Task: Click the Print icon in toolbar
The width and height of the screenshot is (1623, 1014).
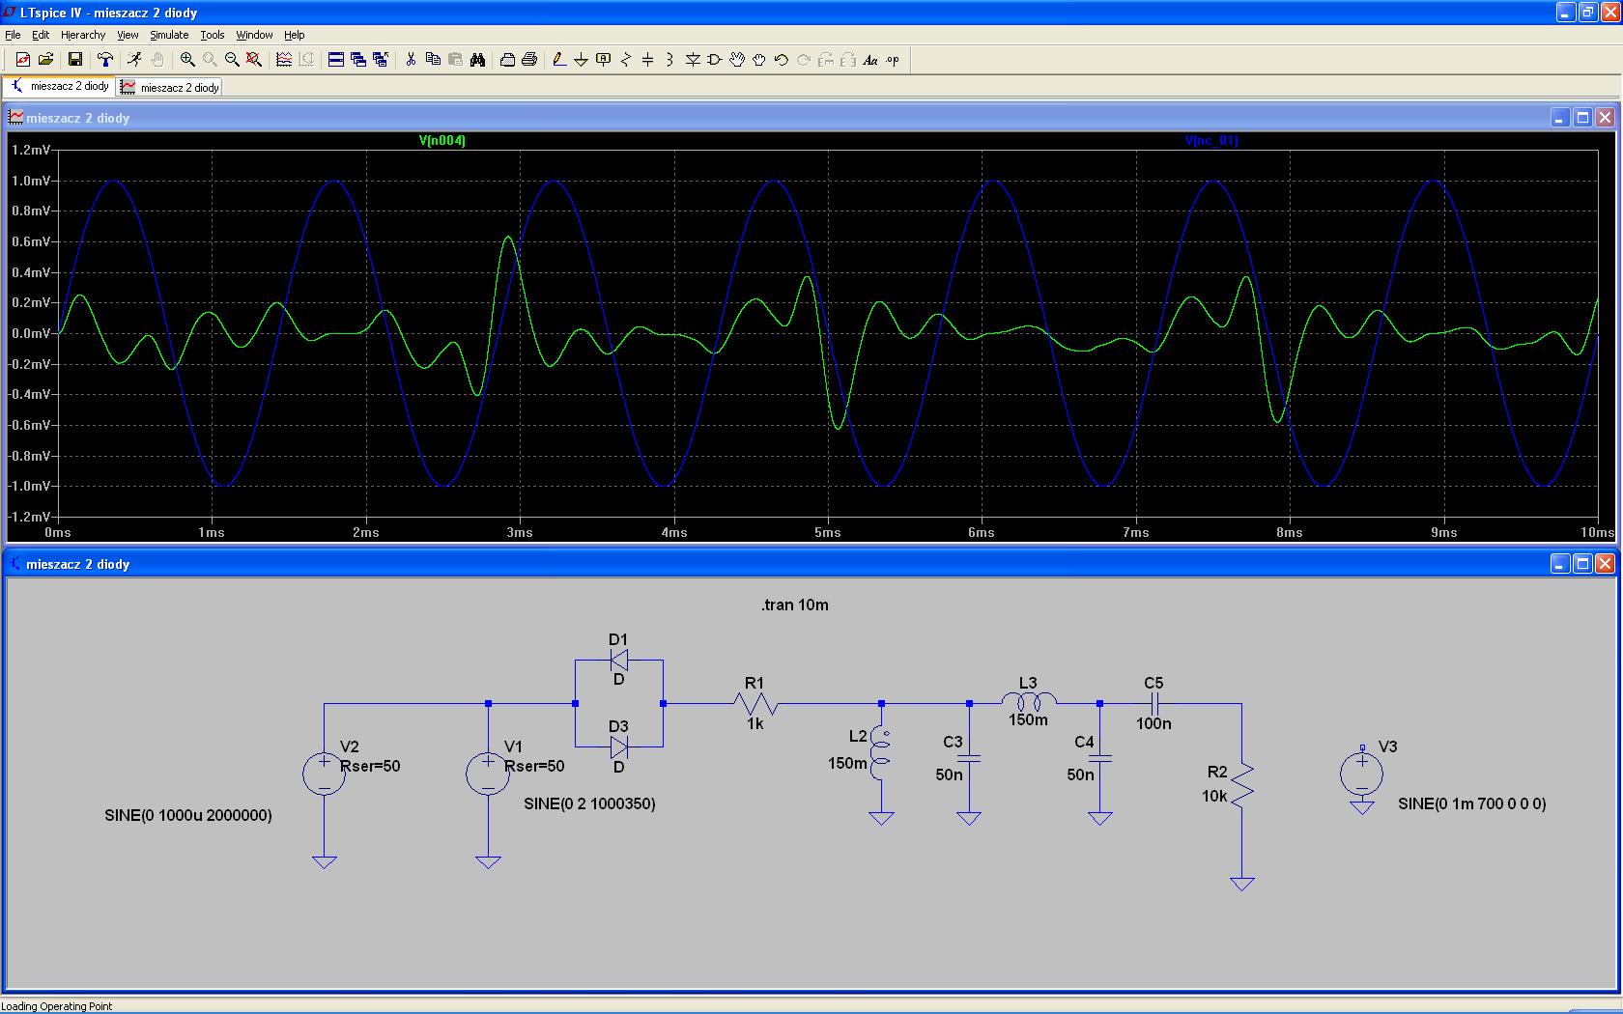Action: point(529,60)
